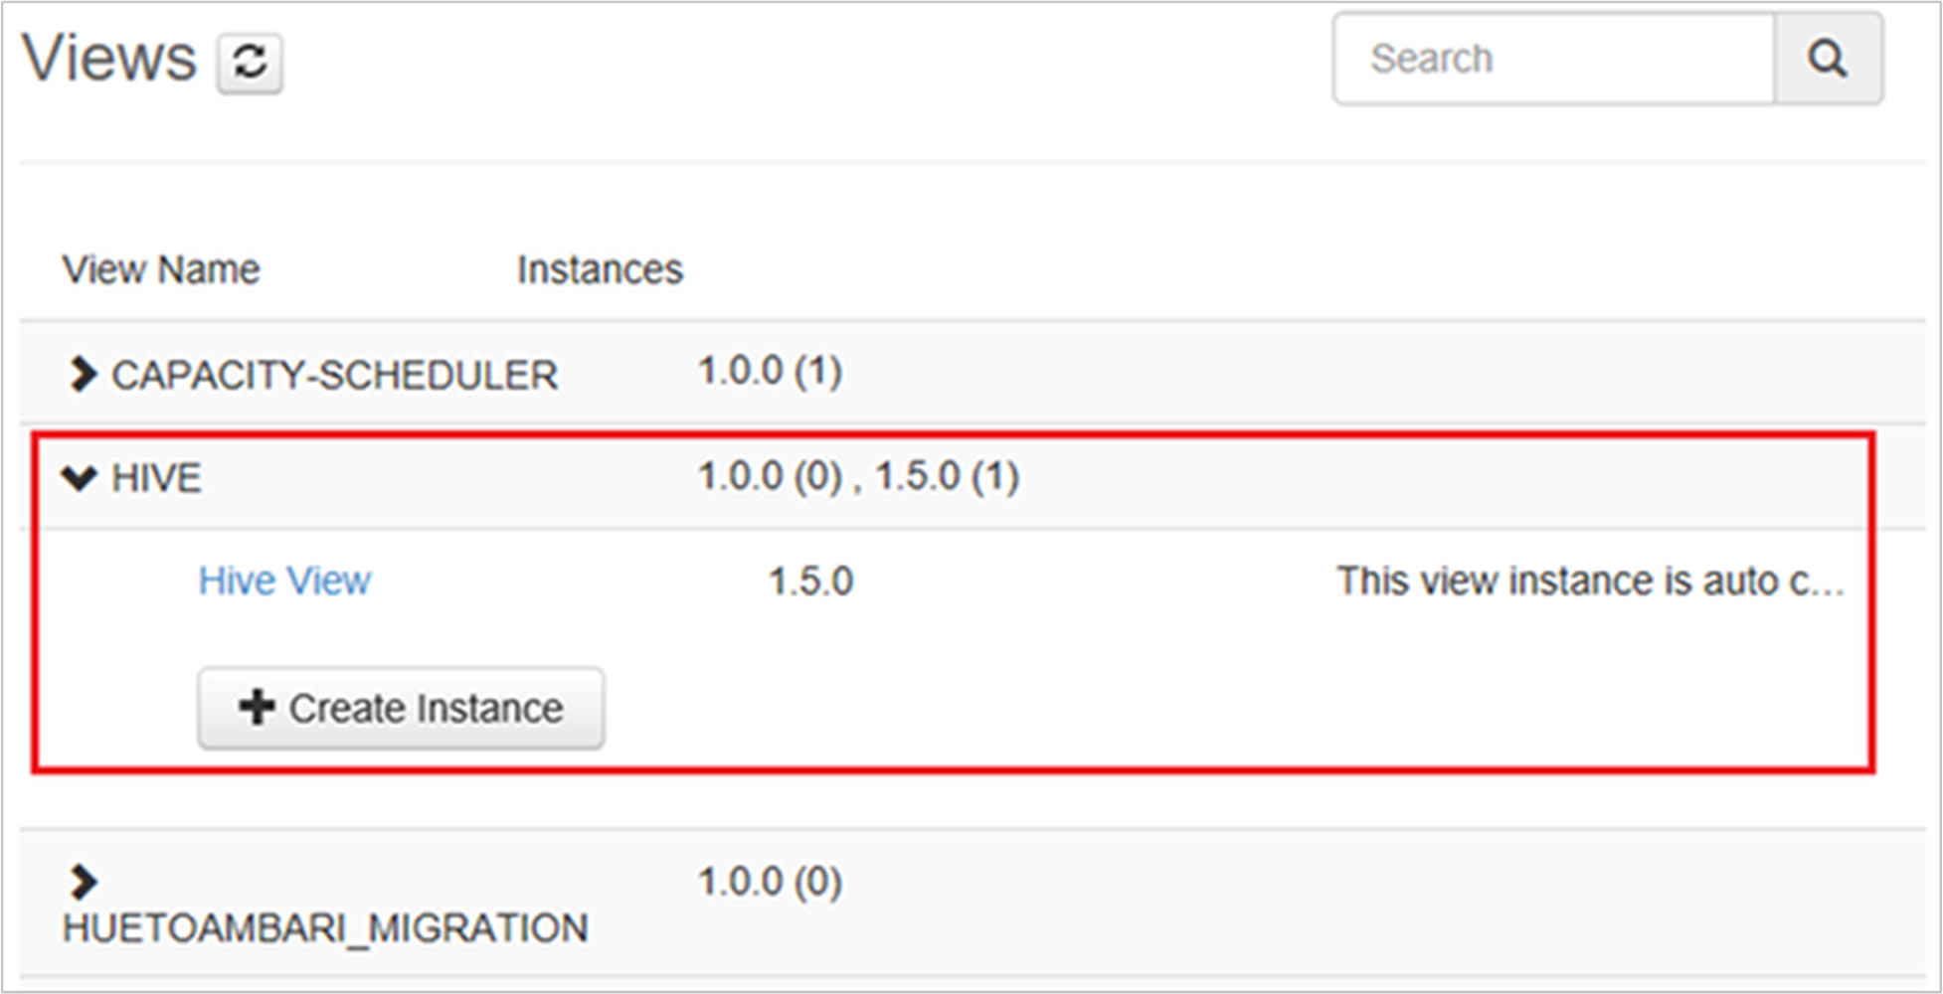Click the Hive View version 1.5.0
Screen dimensions: 1943x994
pyautogui.click(x=810, y=580)
